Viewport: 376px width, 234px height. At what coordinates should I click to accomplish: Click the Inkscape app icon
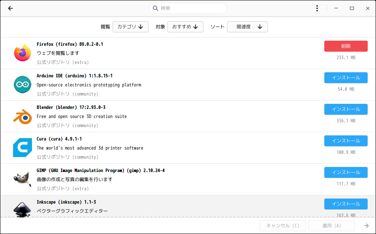tap(22, 209)
